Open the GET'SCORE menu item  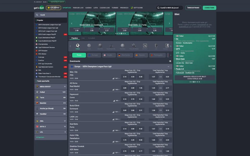(x=137, y=8)
